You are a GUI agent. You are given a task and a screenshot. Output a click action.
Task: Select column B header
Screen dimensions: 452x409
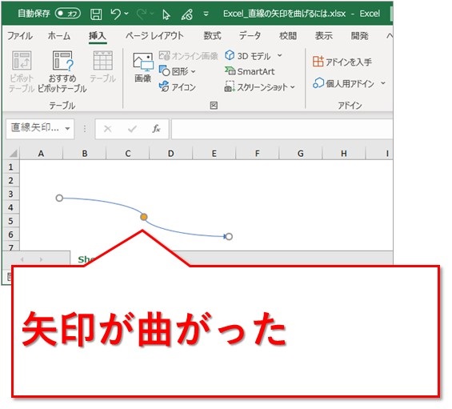tap(85, 154)
